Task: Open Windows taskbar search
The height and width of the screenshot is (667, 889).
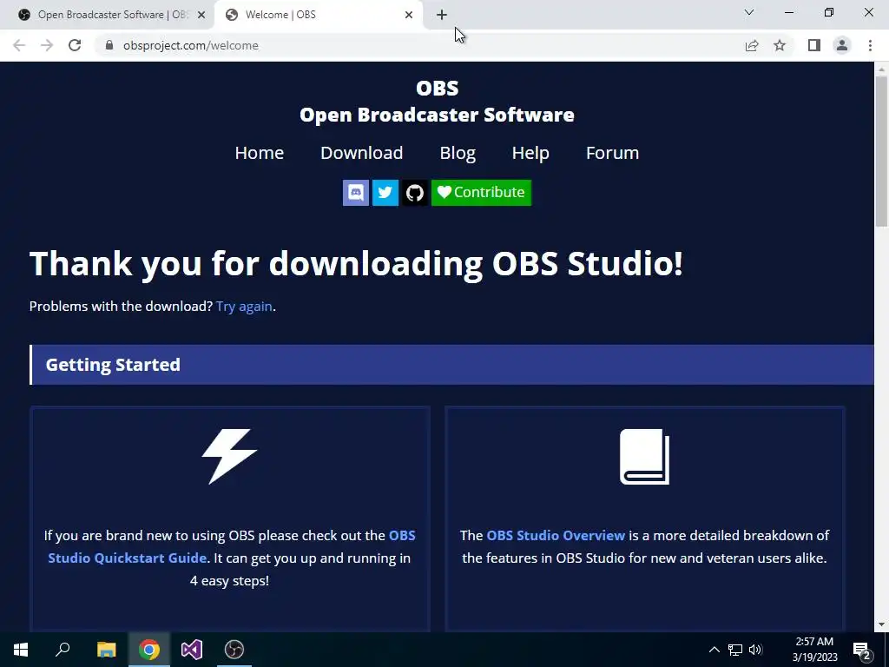Action: tap(63, 650)
